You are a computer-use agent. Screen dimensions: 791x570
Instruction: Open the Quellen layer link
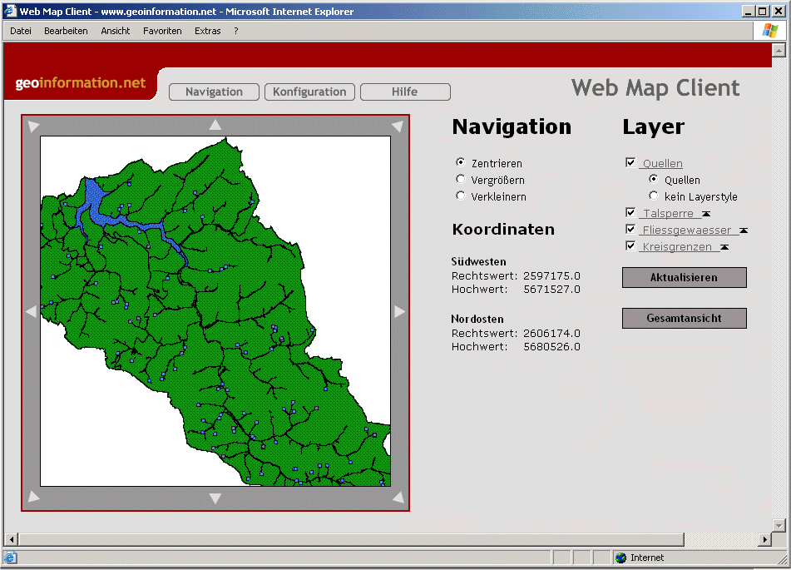click(x=662, y=164)
